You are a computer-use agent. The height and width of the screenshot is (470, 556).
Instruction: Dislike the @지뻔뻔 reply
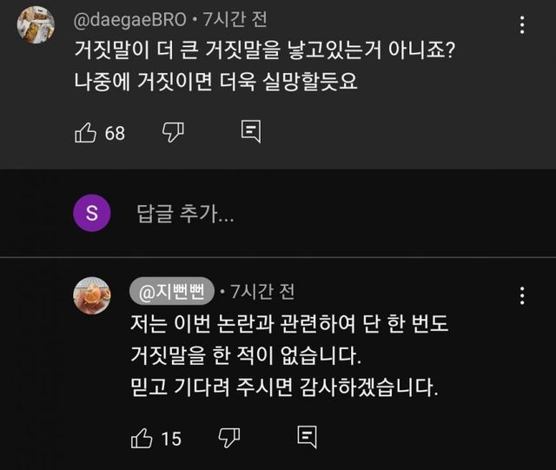point(228,438)
